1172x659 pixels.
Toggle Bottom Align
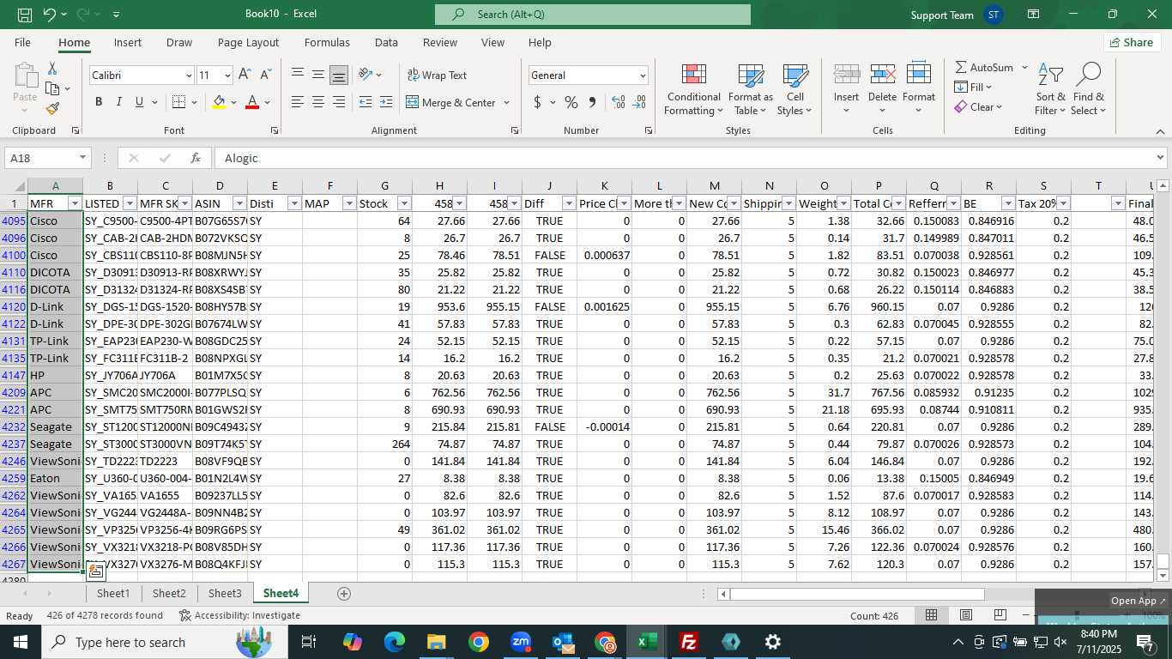(339, 76)
